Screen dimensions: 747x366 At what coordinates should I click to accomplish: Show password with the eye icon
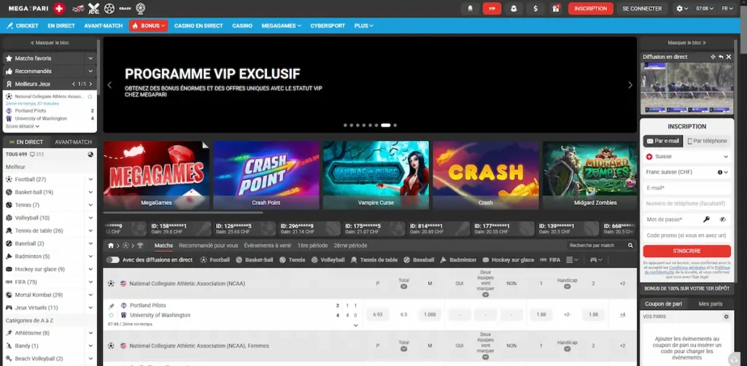tap(723, 219)
